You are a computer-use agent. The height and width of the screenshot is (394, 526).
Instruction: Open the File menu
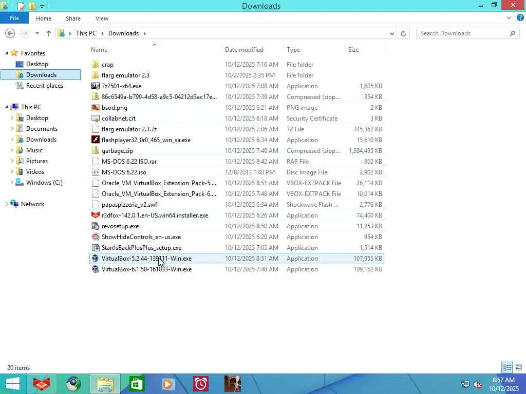14,18
